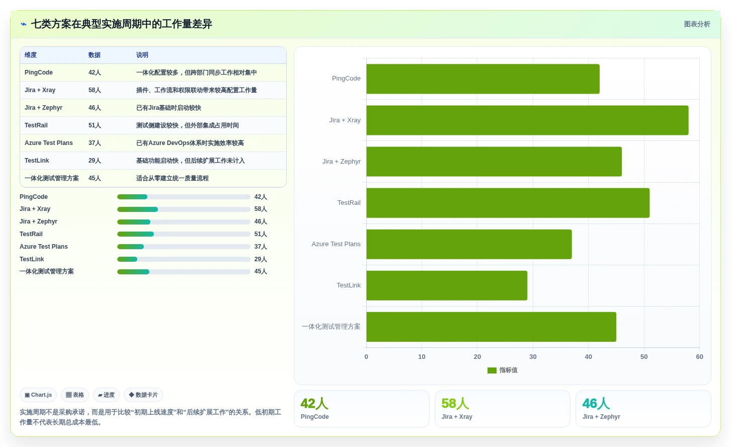Select the 进度 tag chip
The height and width of the screenshot is (447, 731).
coord(106,395)
